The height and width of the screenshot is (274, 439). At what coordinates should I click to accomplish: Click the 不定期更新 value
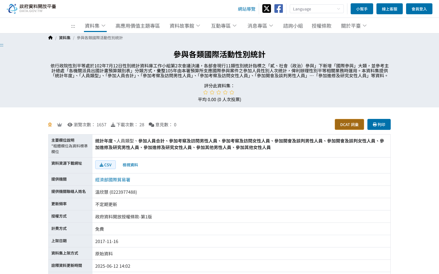(106, 204)
